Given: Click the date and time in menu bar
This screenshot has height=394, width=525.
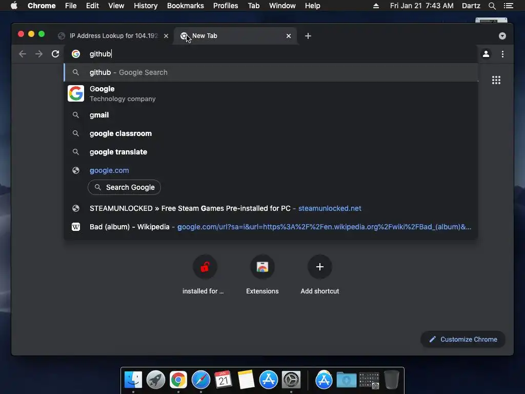Looking at the screenshot, I should click(x=422, y=6).
